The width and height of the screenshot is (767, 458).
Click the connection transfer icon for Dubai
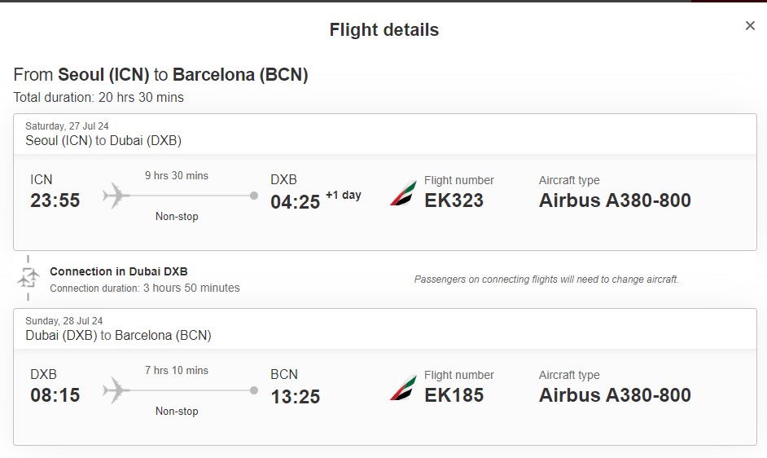click(x=28, y=278)
